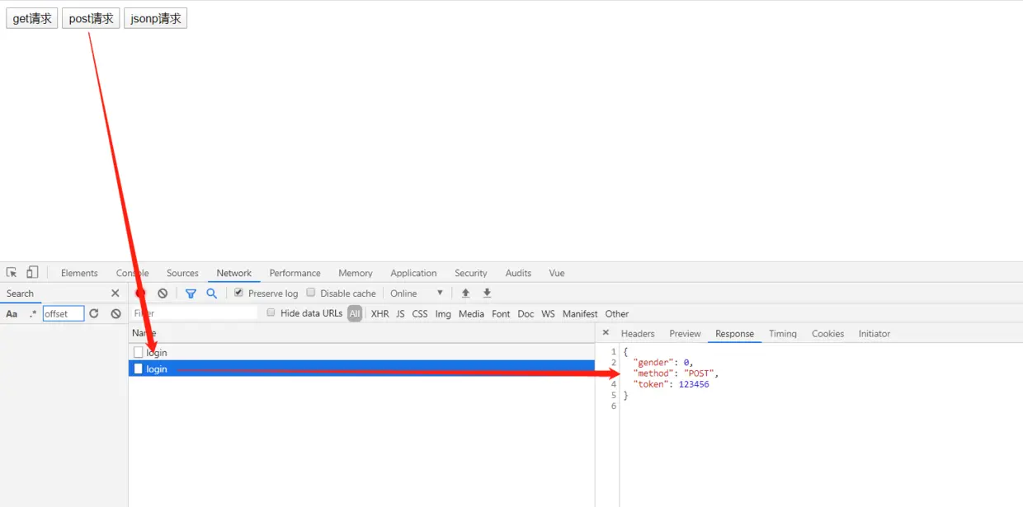Filter requests by JS
1023x507 pixels.
(400, 314)
